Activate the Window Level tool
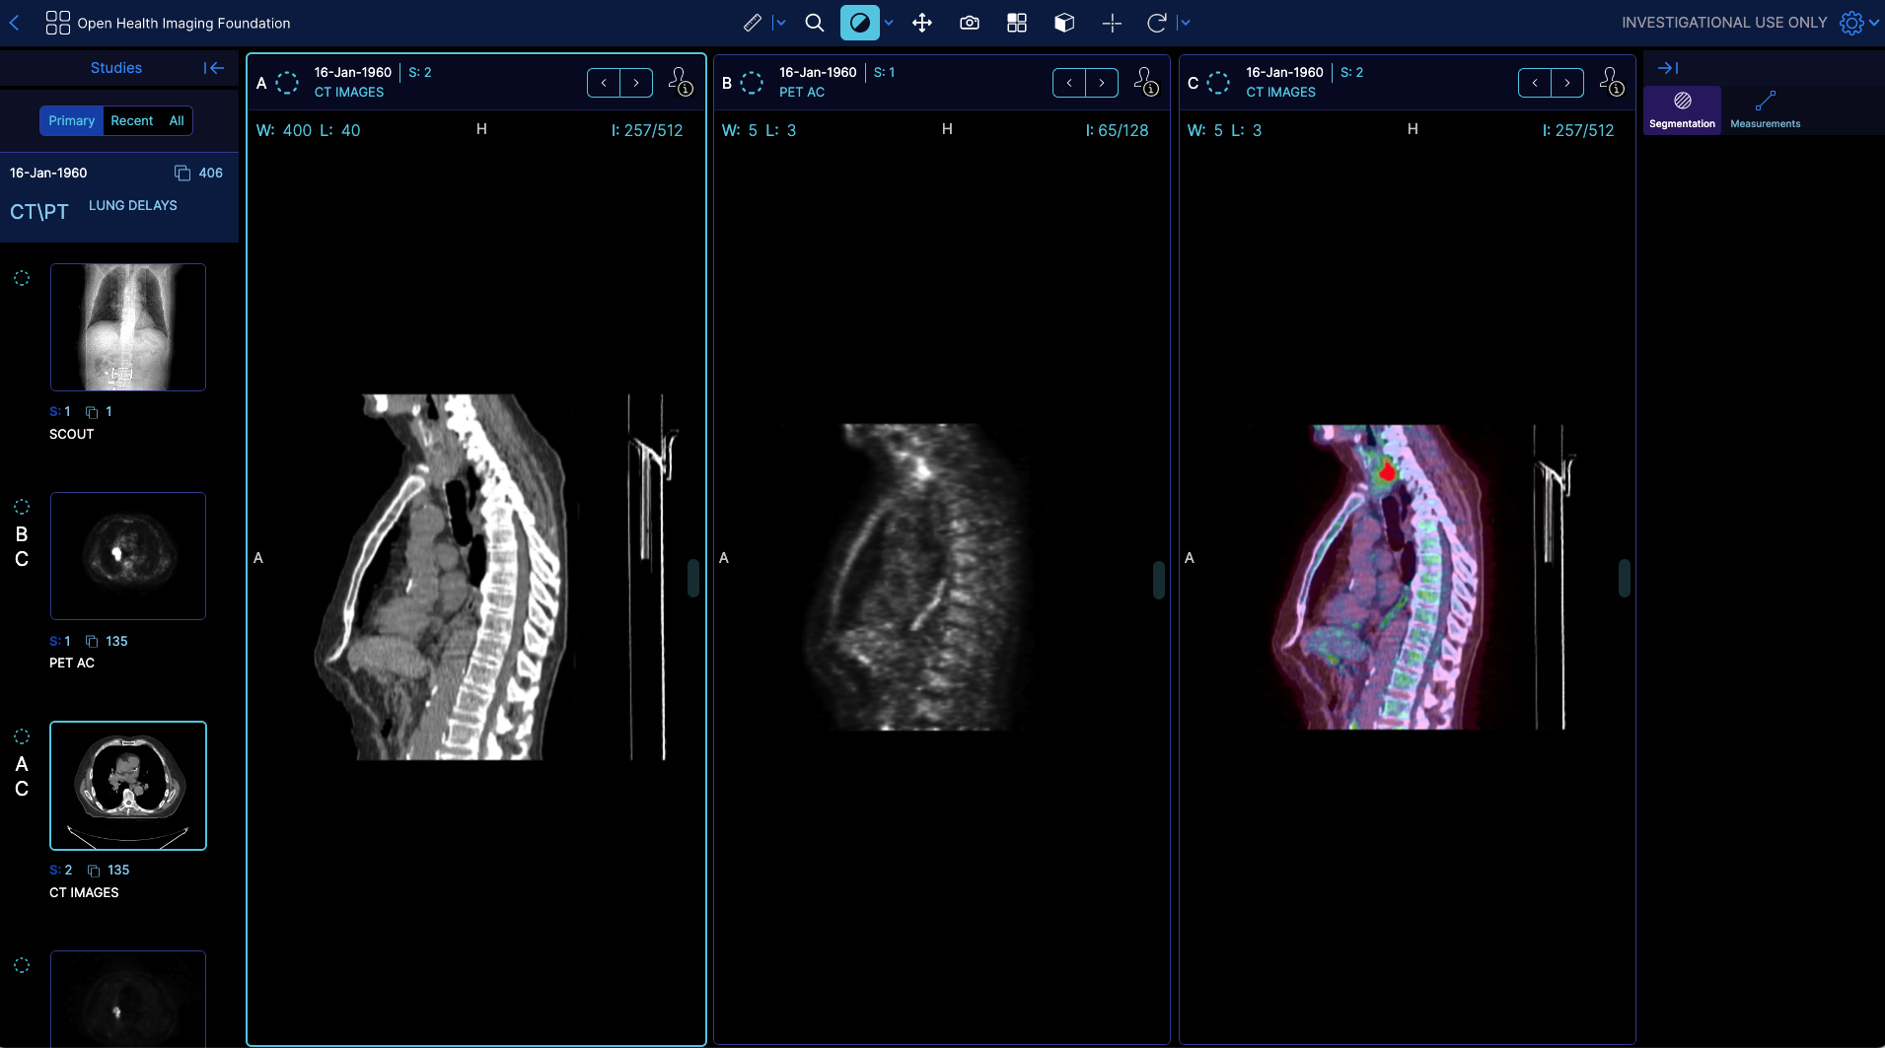The height and width of the screenshot is (1048, 1885). [x=859, y=23]
